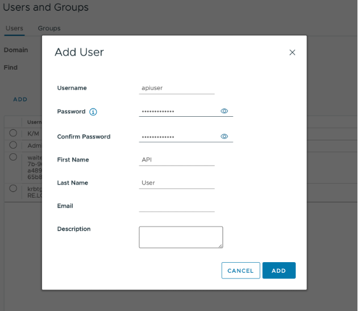Select the First Name field
This screenshot has width=358, height=311.
pos(177,159)
